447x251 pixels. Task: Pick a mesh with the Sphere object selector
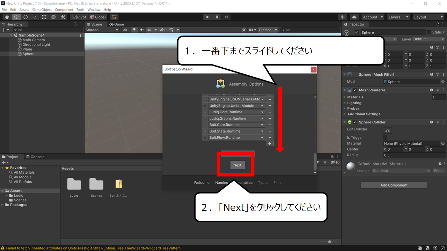443,82
